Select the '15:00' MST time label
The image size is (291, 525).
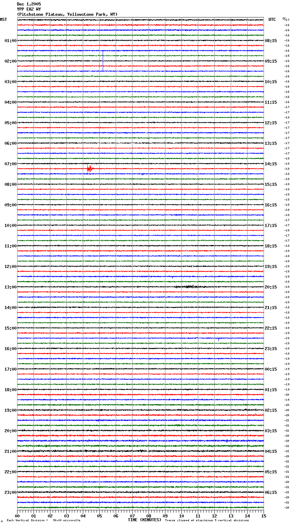tap(11, 328)
